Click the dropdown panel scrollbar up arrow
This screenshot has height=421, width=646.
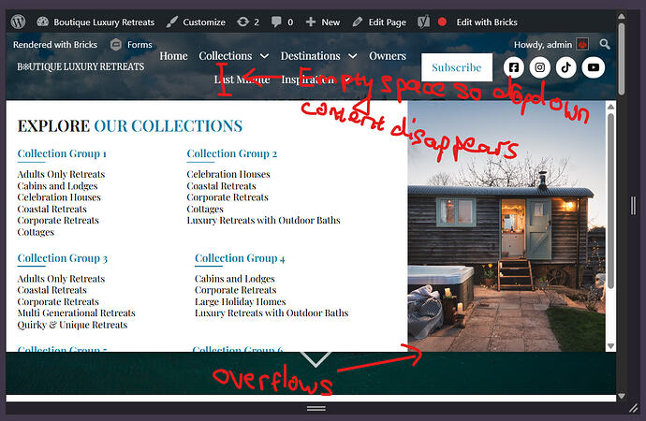pos(611,106)
